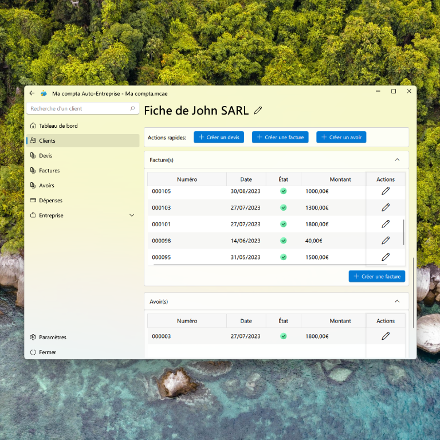This screenshot has height=440, width=440.
Task: Select Dépenses in navigation
Action: 50,201
